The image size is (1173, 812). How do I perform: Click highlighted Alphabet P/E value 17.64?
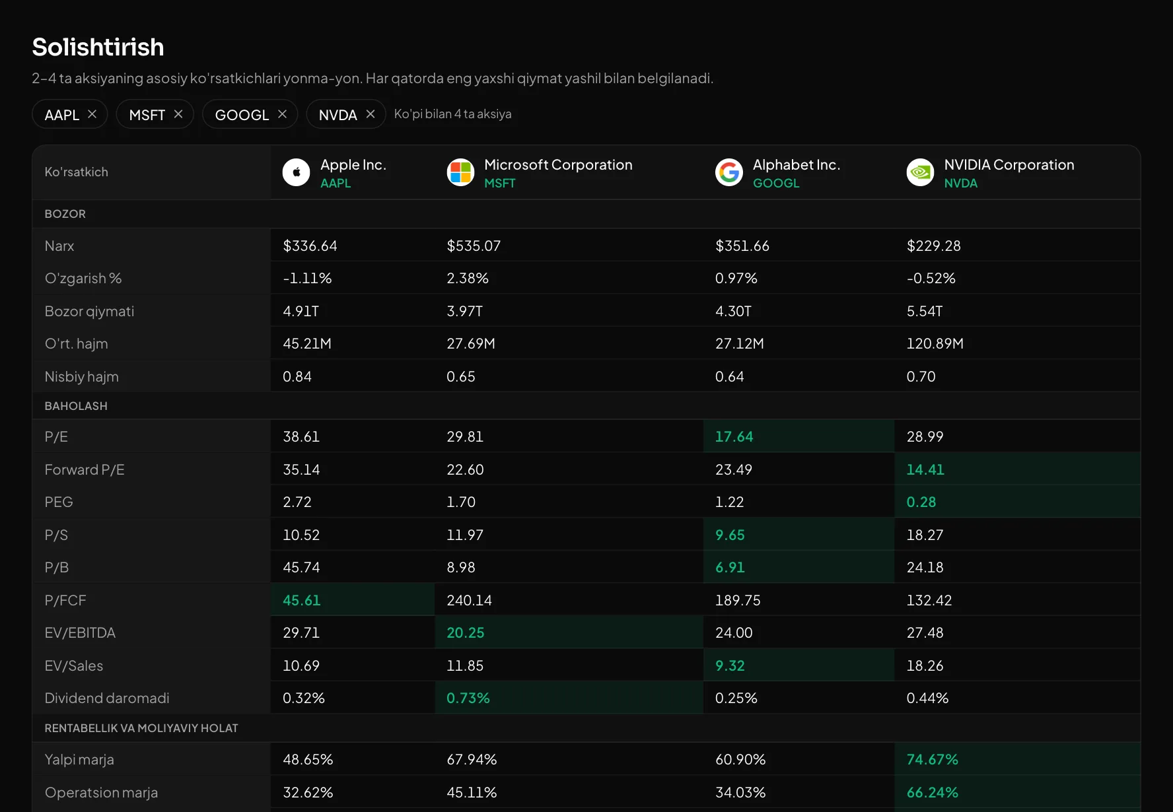pyautogui.click(x=734, y=436)
